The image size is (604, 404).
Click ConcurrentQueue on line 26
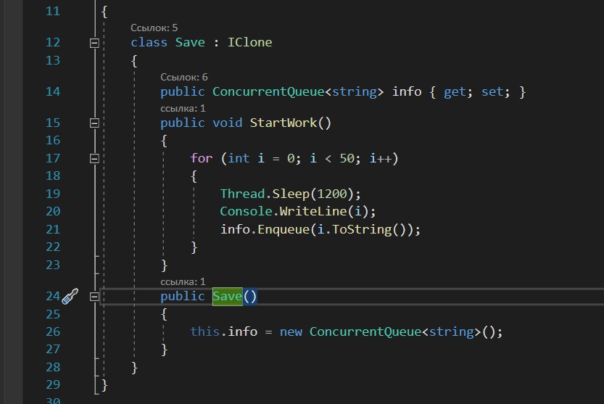[x=365, y=331]
